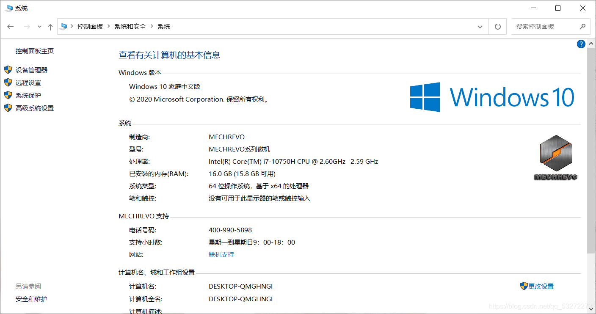596x314 pixels.
Task: Open 设备管理器 link
Action: click(32, 70)
